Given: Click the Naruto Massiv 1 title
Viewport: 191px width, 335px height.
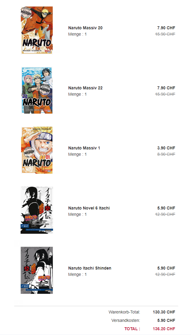Looking at the screenshot, I should coord(84,148).
